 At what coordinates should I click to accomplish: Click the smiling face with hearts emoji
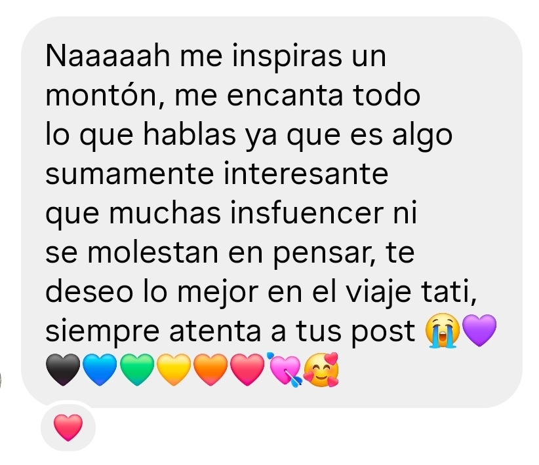click(321, 370)
